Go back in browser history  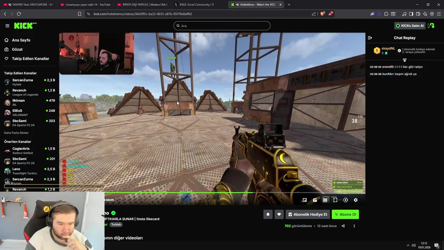point(5,14)
